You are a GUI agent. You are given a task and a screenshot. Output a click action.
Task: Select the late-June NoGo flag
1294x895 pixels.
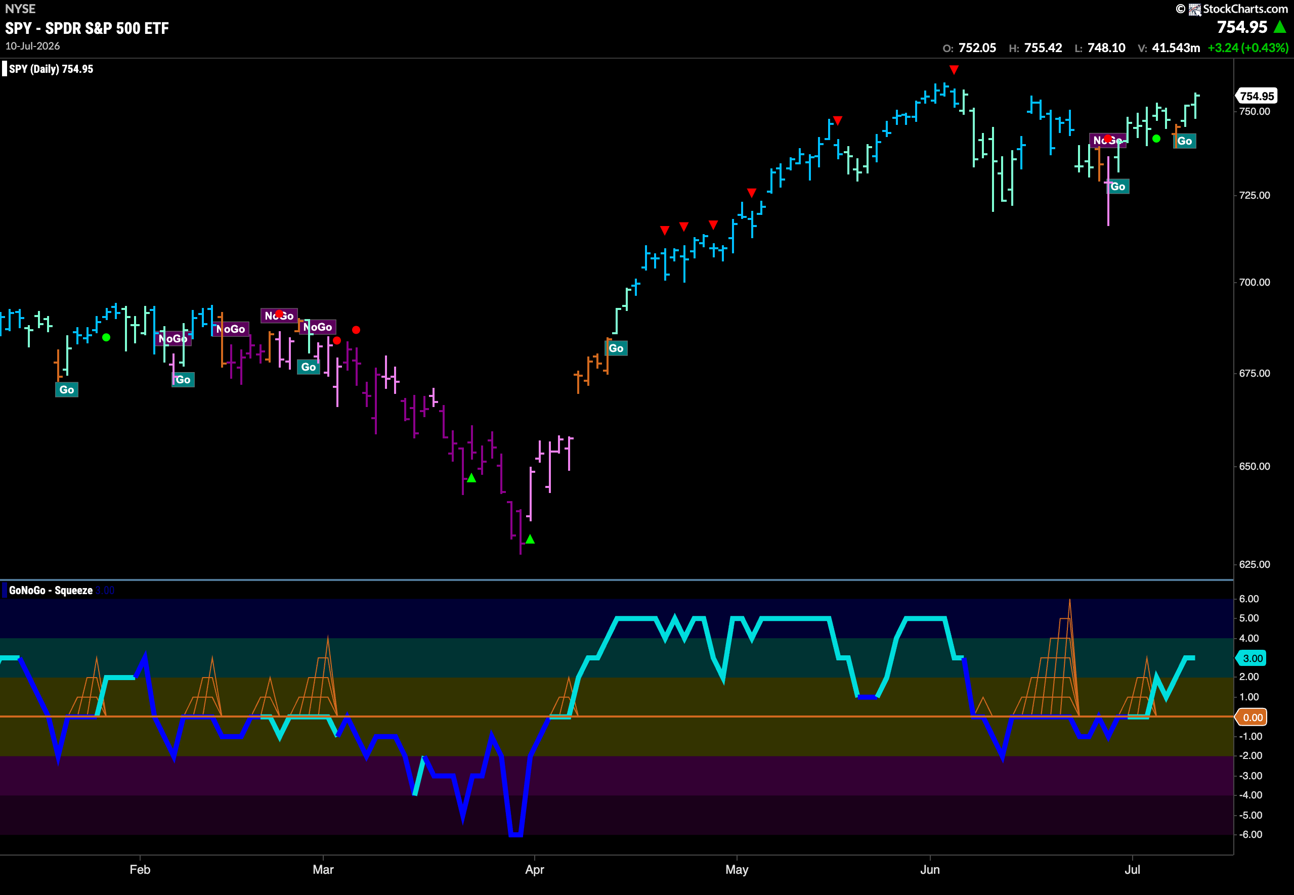click(1107, 140)
